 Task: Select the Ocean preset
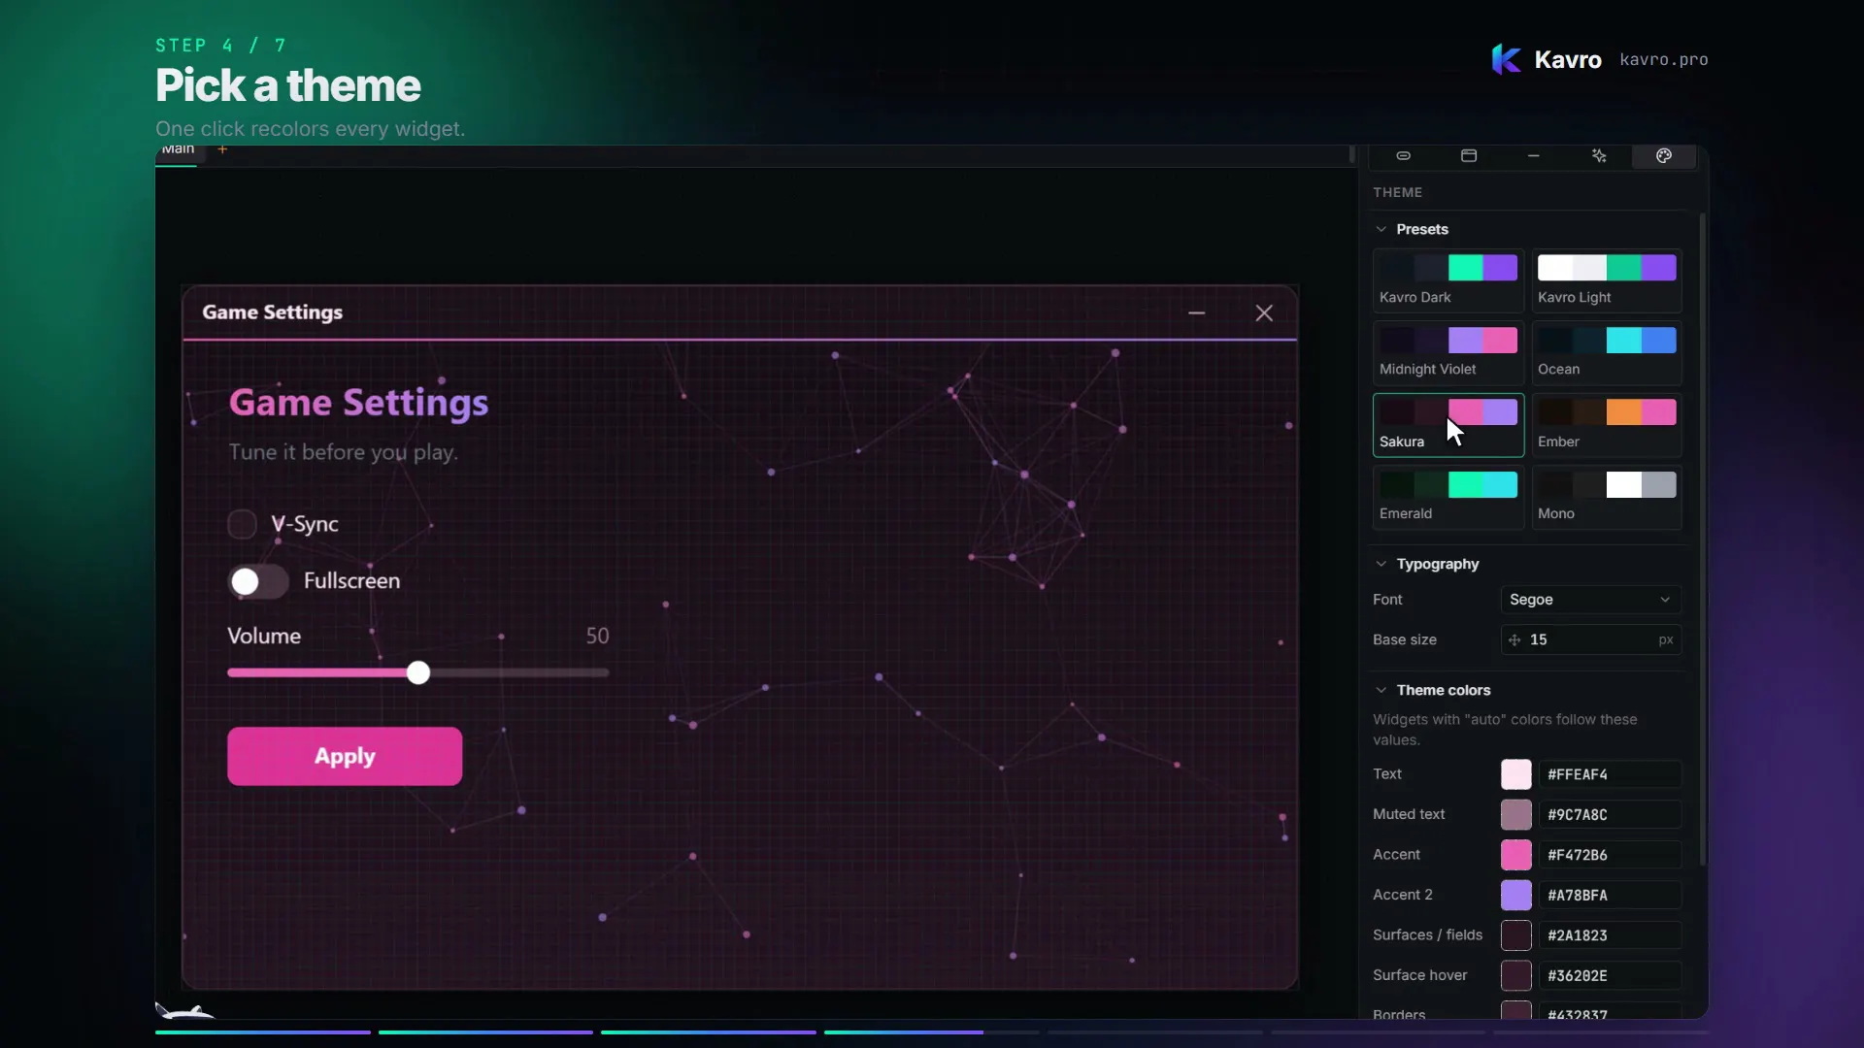1607,352
